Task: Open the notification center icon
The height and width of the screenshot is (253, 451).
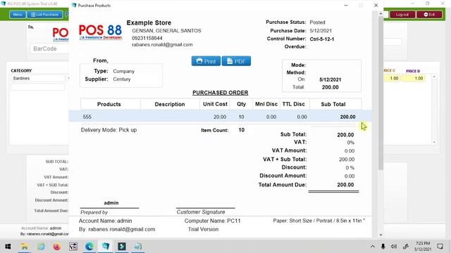Action: pyautogui.click(x=440, y=247)
